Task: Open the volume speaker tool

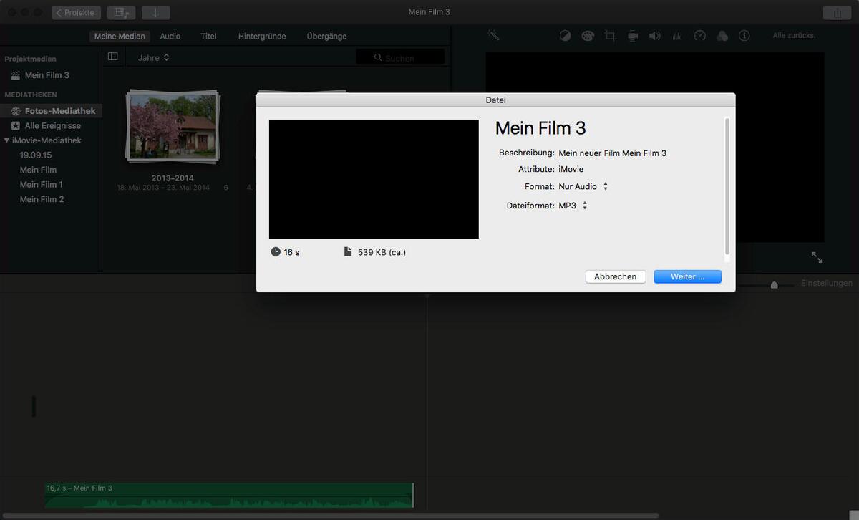Action: (654, 36)
